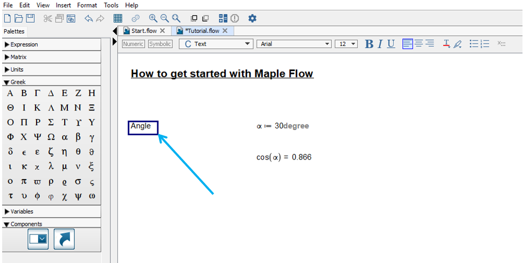
Task: Insert Greek lowercase beta from palette
Action: (78, 137)
